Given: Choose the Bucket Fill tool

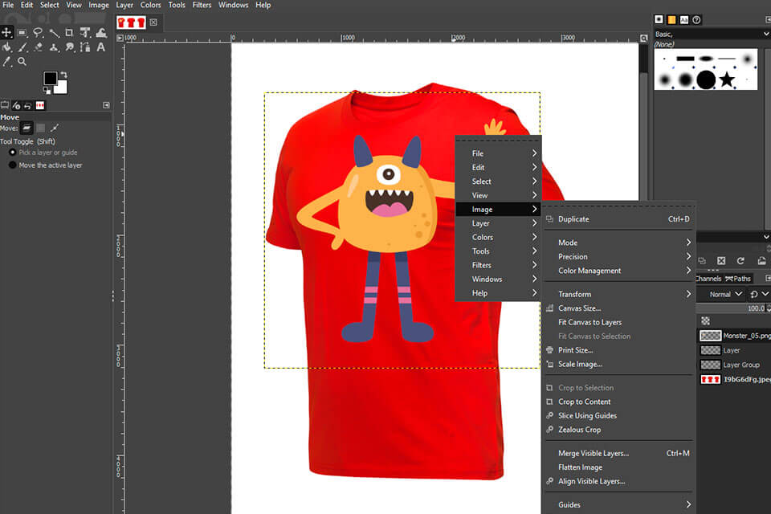Looking at the screenshot, I should click(6, 47).
